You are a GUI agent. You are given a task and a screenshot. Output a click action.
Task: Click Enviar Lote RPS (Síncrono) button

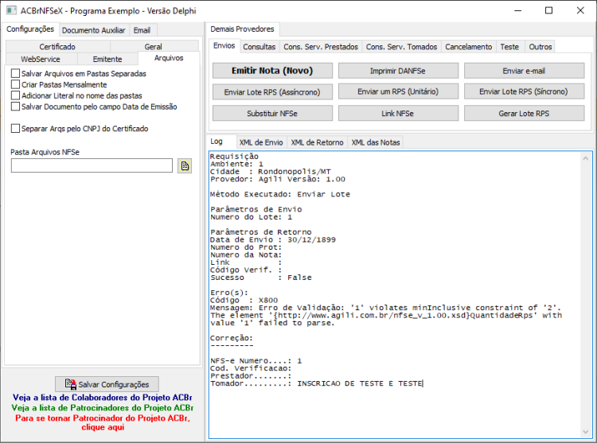[524, 91]
